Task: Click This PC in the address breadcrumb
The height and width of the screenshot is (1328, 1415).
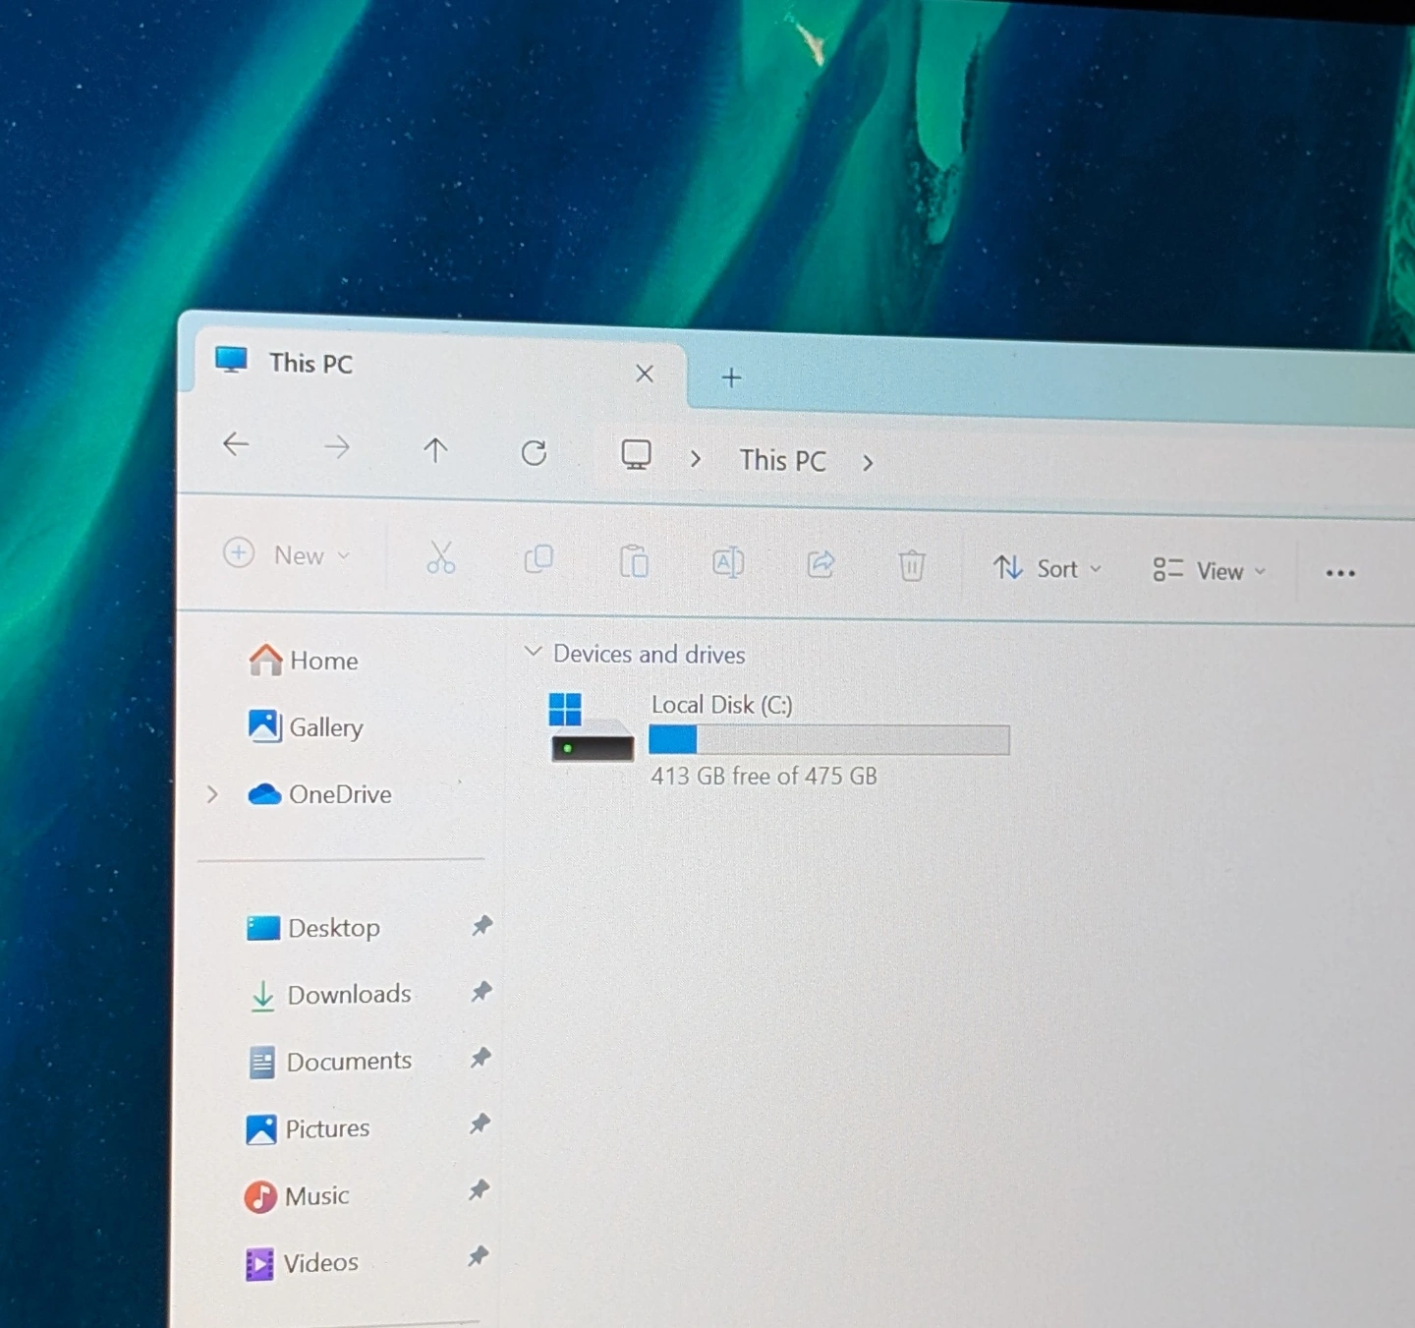Action: click(783, 461)
